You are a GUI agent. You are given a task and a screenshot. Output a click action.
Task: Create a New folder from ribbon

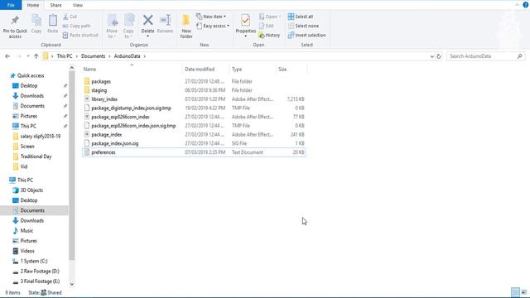[186, 26]
